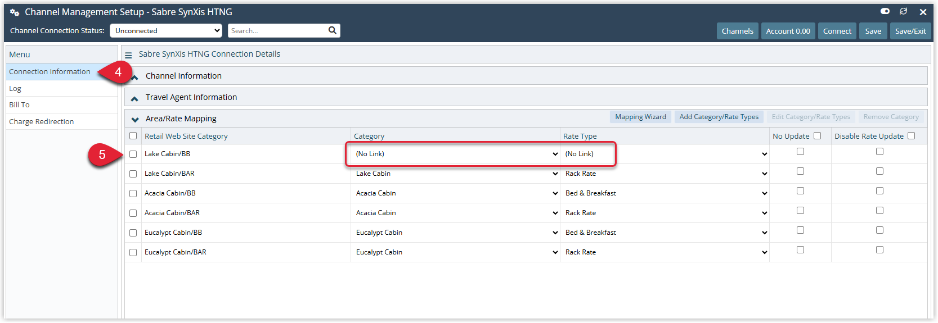Check No Update for Acacia Cabin/BAR
Screen dimensions: 938x323
click(x=800, y=211)
